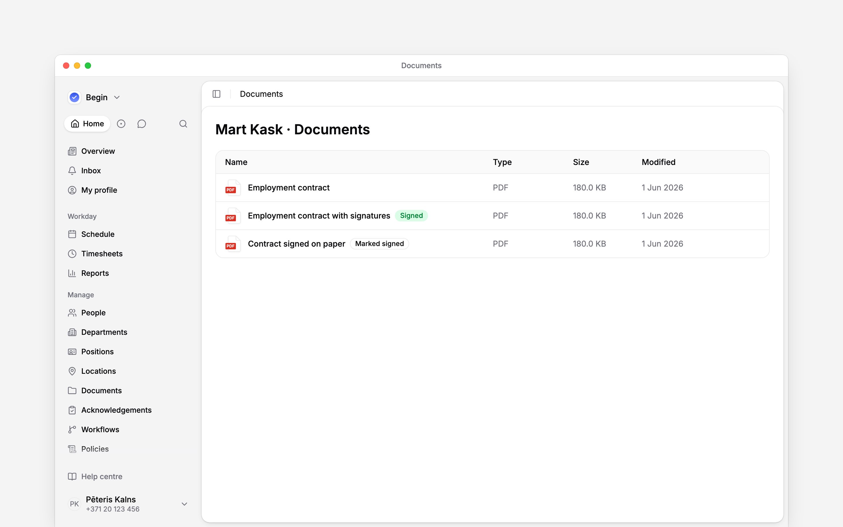
Task: Sort by Type column header
Action: pyautogui.click(x=502, y=162)
